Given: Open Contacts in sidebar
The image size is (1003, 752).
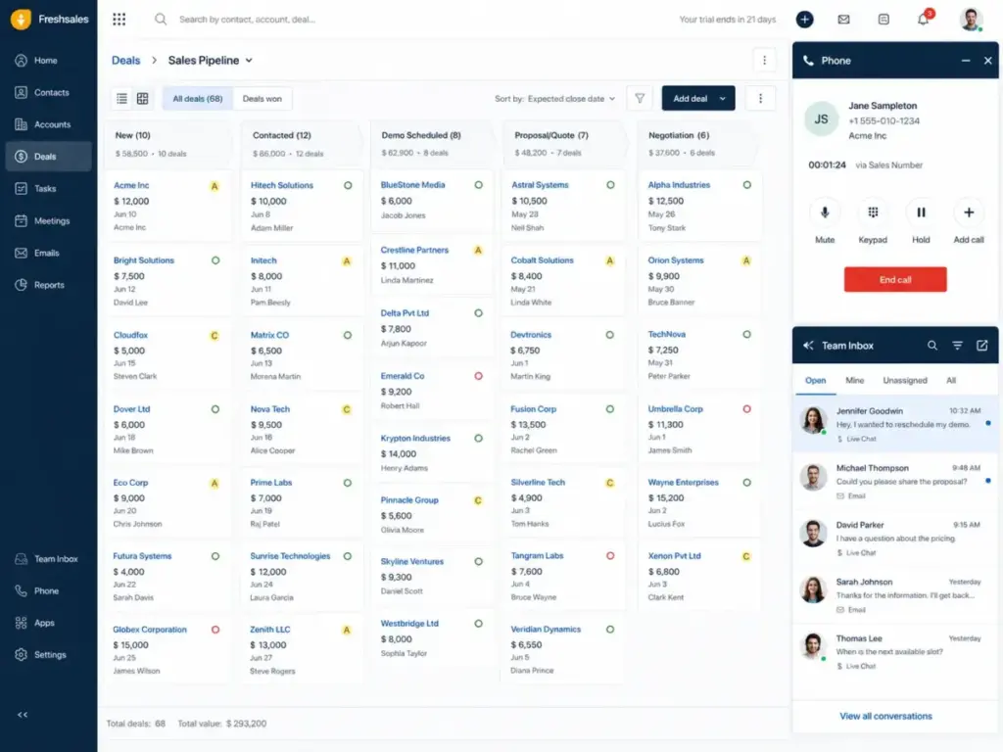Looking at the screenshot, I should (x=48, y=92).
